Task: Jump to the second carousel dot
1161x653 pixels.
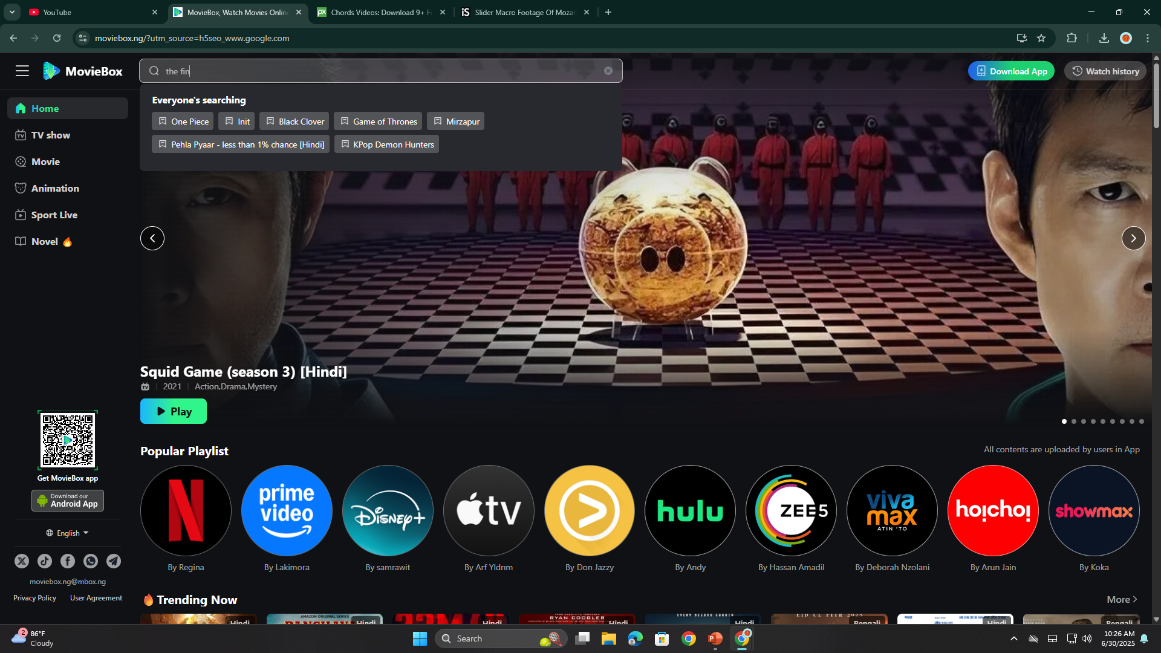Action: [1074, 421]
